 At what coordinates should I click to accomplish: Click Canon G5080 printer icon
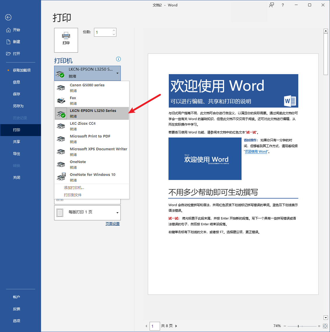[61, 88]
